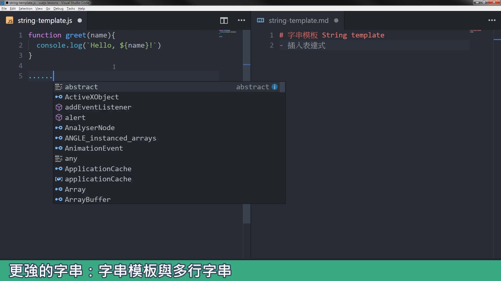Image resolution: width=501 pixels, height=281 pixels.
Task: Click the interface icon beside ActiveXObject
Action: pyautogui.click(x=59, y=97)
